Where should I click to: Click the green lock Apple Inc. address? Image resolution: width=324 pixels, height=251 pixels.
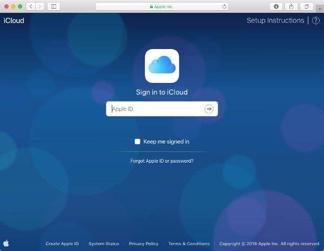pyautogui.click(x=161, y=6)
